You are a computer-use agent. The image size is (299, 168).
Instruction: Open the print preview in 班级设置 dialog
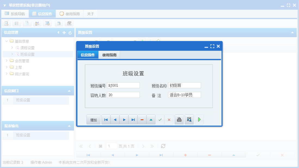[189, 119]
